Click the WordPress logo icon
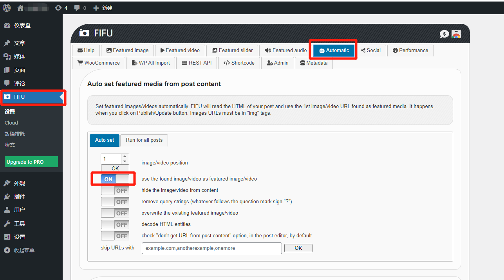Viewport: 504px width, 280px height. tap(7, 7)
